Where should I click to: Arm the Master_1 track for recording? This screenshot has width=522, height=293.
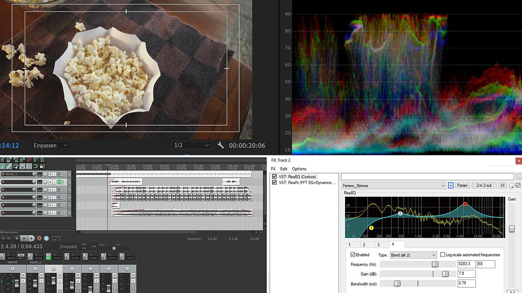pyautogui.click(x=3, y=174)
